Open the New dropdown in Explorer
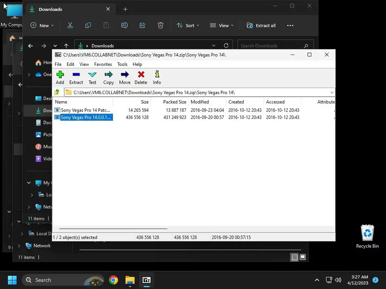The image size is (386, 289). pos(42,25)
